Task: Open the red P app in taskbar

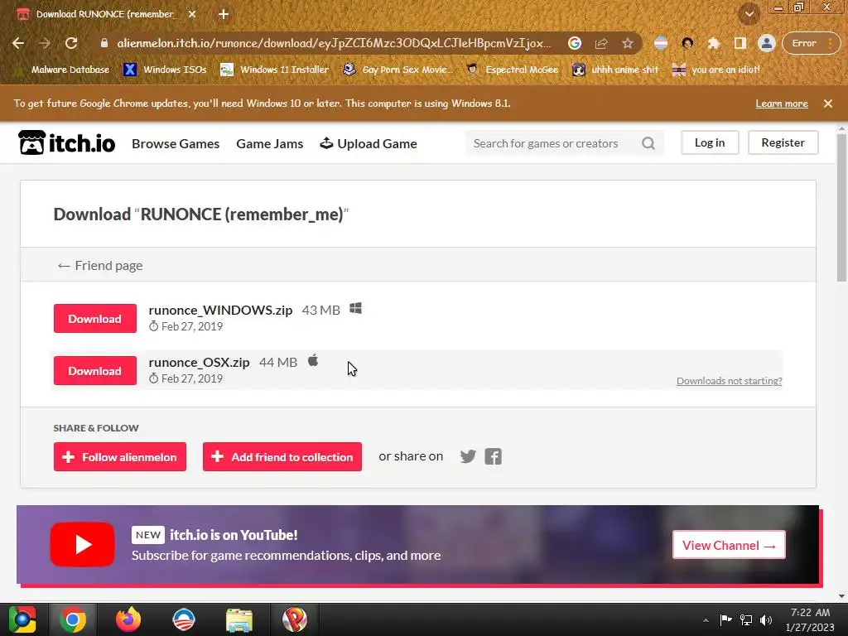Action: 294,619
